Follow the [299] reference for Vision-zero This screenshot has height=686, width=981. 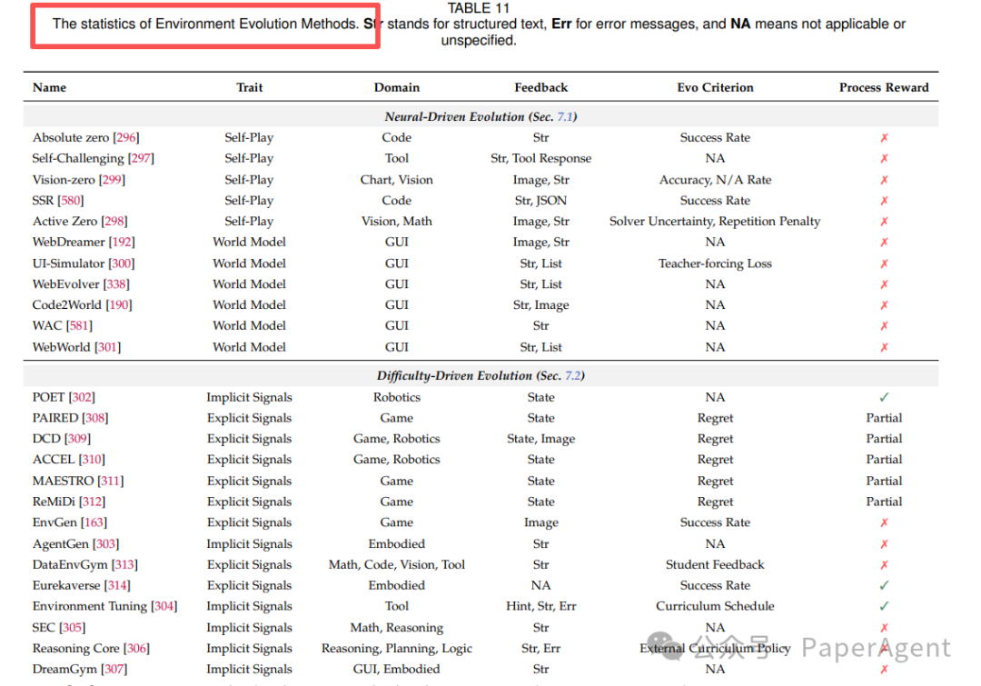coord(112,180)
